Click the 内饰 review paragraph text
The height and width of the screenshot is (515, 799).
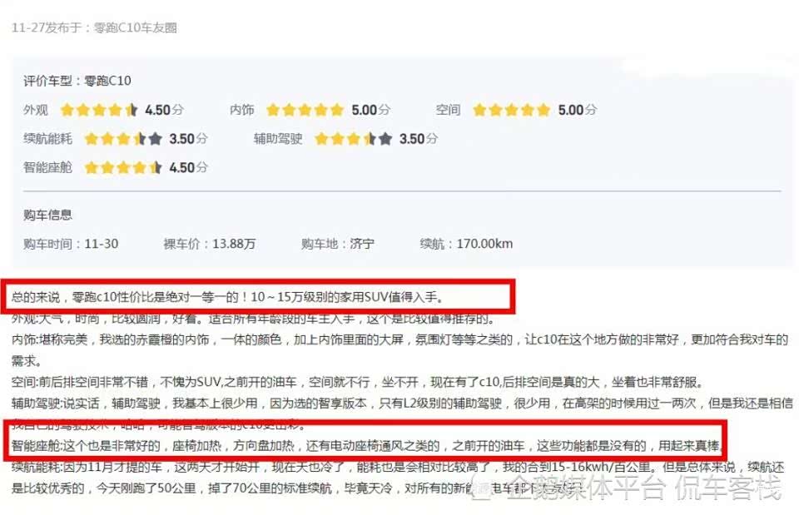(399, 350)
